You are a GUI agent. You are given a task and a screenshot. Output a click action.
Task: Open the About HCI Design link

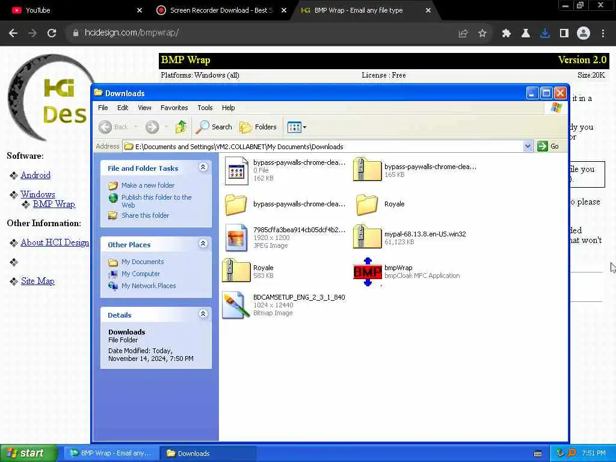pos(55,242)
